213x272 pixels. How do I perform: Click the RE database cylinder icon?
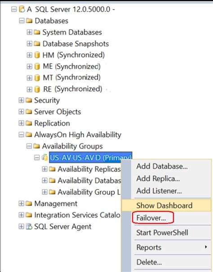[37, 89]
